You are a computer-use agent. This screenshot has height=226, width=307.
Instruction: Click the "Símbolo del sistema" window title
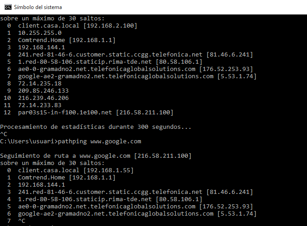tap(38, 7)
